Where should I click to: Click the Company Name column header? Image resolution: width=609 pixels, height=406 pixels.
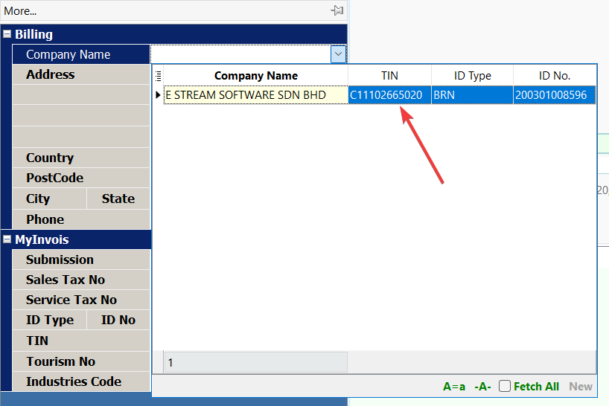point(255,76)
